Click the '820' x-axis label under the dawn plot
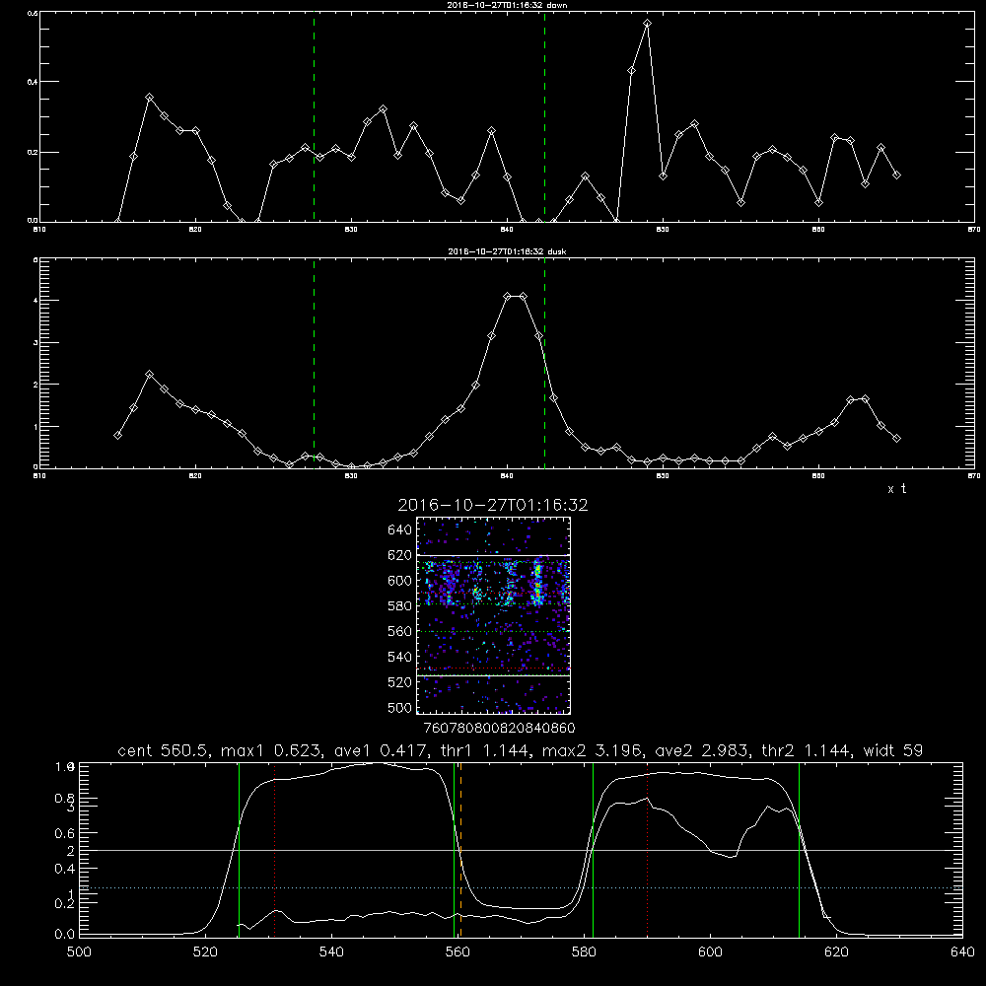This screenshot has width=986, height=986. coord(195,230)
